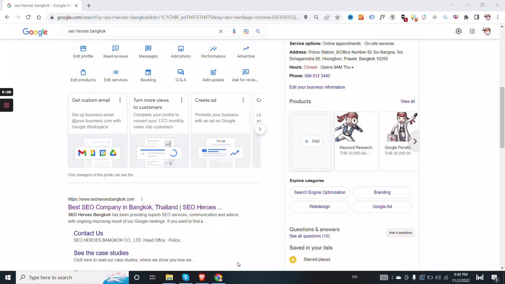Open Google apps grid
This screenshot has width=505, height=284.
(x=472, y=31)
